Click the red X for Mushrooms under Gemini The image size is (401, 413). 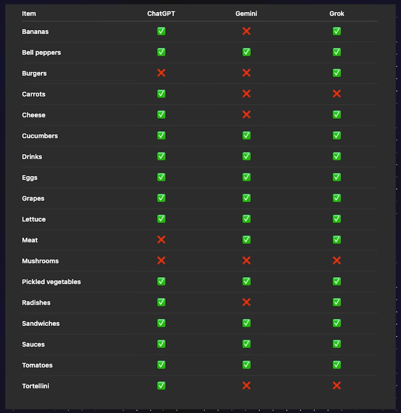click(246, 261)
